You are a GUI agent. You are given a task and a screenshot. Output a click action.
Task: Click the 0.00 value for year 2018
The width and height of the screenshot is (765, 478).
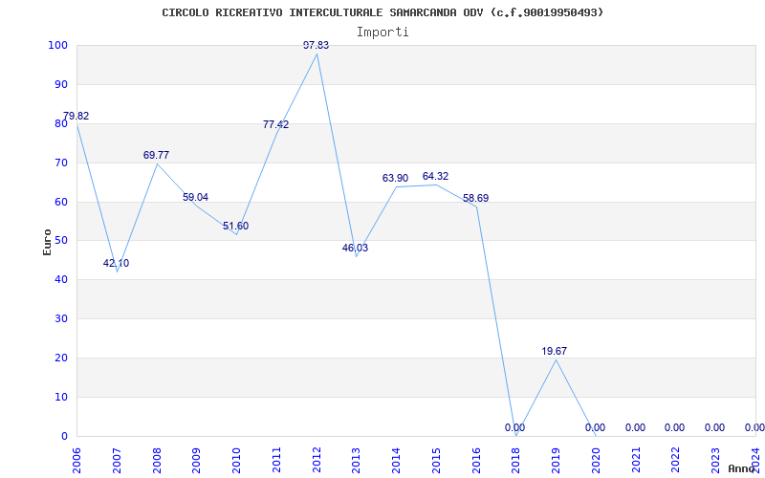[514, 427]
